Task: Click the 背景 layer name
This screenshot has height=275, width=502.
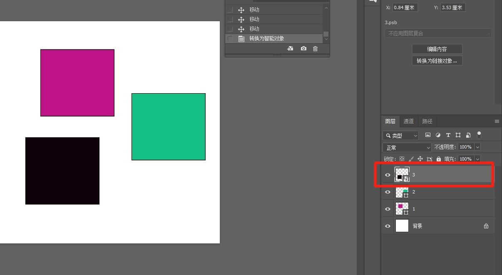Action: [x=418, y=226]
